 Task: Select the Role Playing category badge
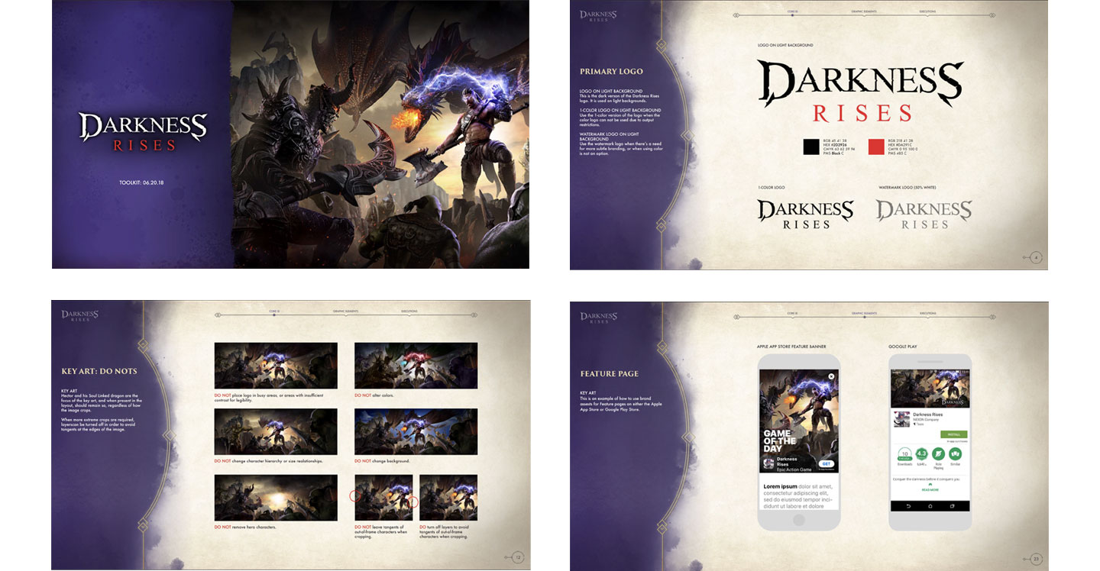click(x=938, y=453)
